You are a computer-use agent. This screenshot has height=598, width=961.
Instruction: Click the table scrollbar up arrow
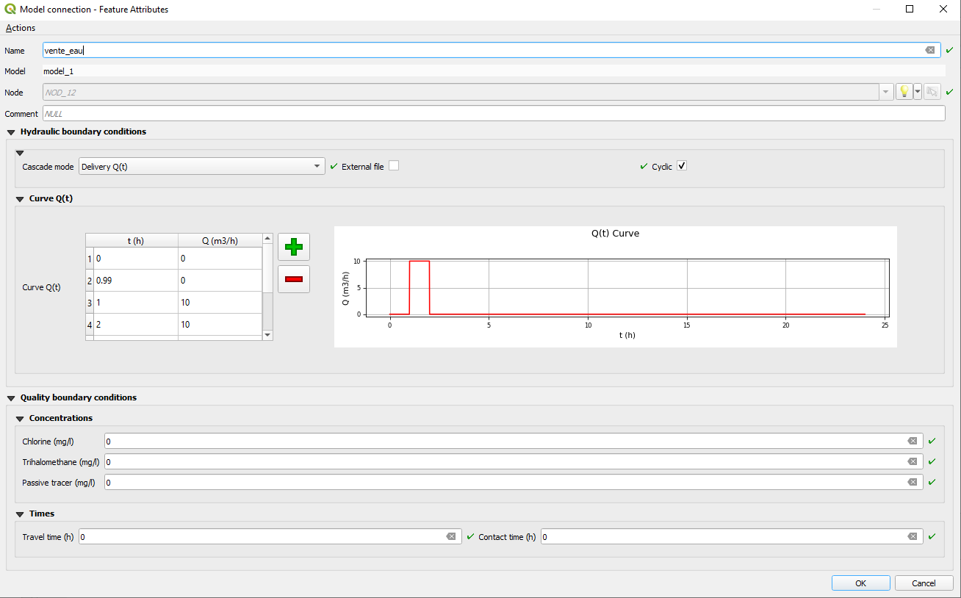267,239
